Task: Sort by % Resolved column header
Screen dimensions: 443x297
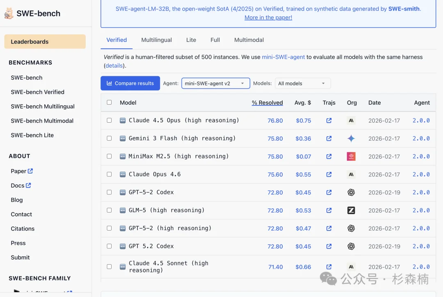Action: [267, 103]
